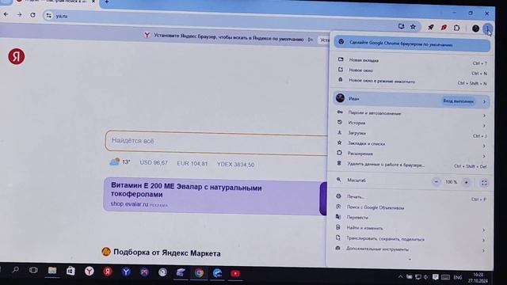Viewport: 507px width, 285px height.
Task: Open Подборка от Яндекс Маркета heading
Action: tap(167, 253)
